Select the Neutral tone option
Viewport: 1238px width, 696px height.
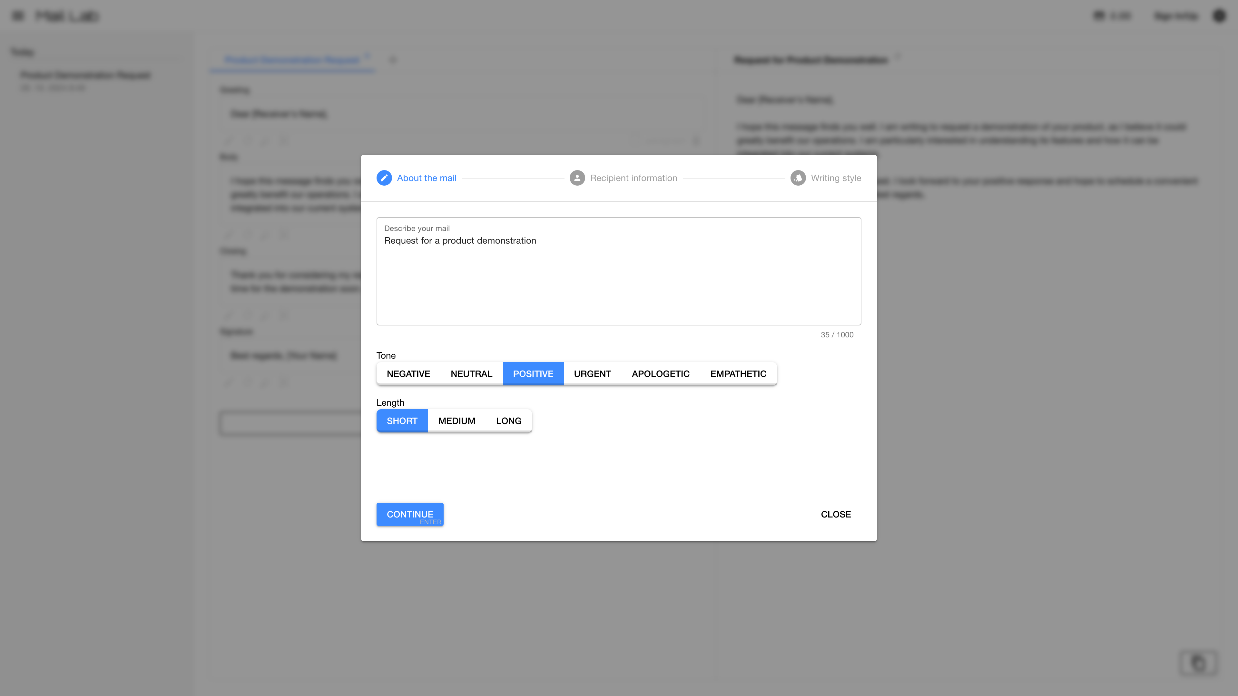[471, 374]
